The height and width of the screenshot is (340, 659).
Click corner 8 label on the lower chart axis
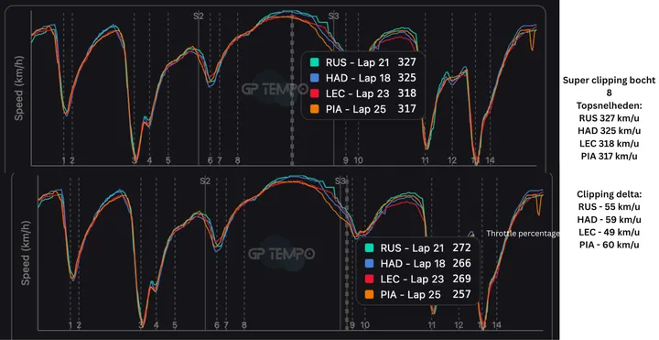point(243,325)
